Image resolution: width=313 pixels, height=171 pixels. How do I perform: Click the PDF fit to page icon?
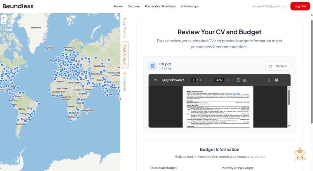238,80
